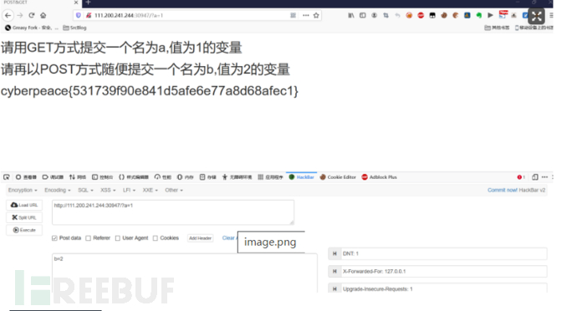Expand the Encryption dropdown in HackBar

pos(23,190)
